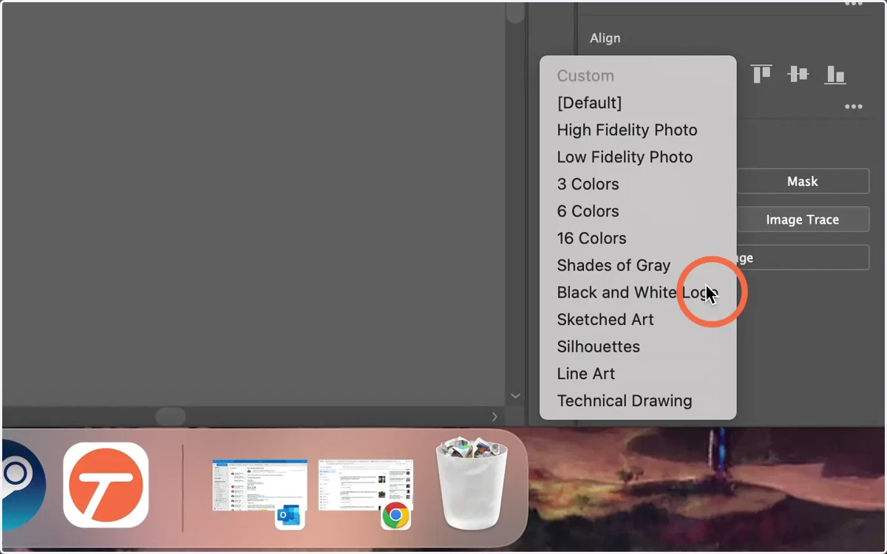Click the canvas scroll down arrow

coord(515,396)
